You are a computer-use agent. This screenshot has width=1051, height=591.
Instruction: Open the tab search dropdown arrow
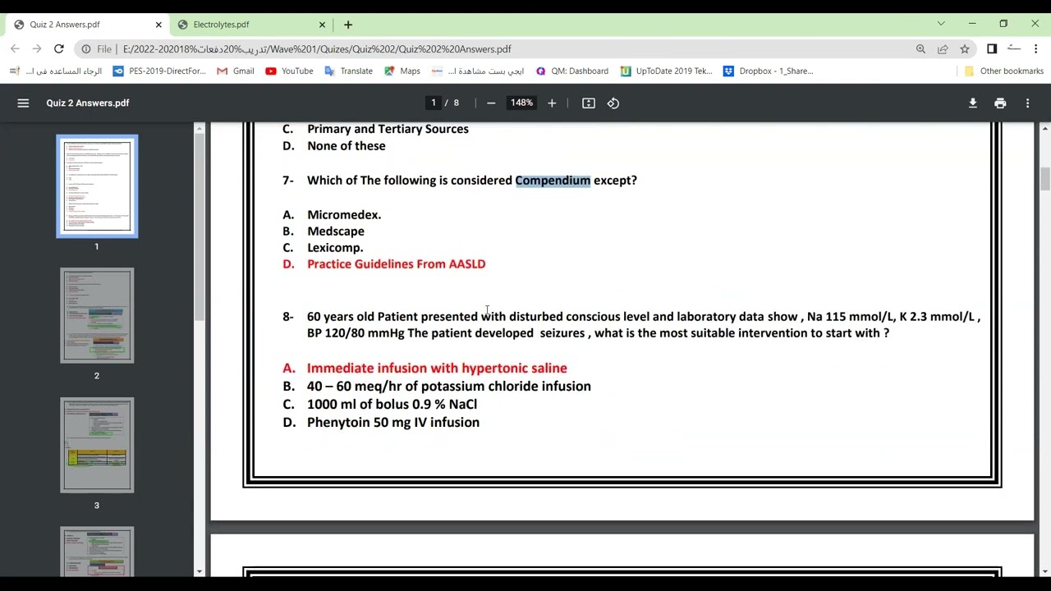(941, 23)
